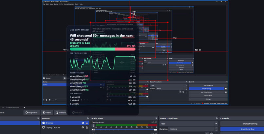Select the highlighted scene row in Scenes dock
The width and height of the screenshot is (264, 134).
point(20,123)
